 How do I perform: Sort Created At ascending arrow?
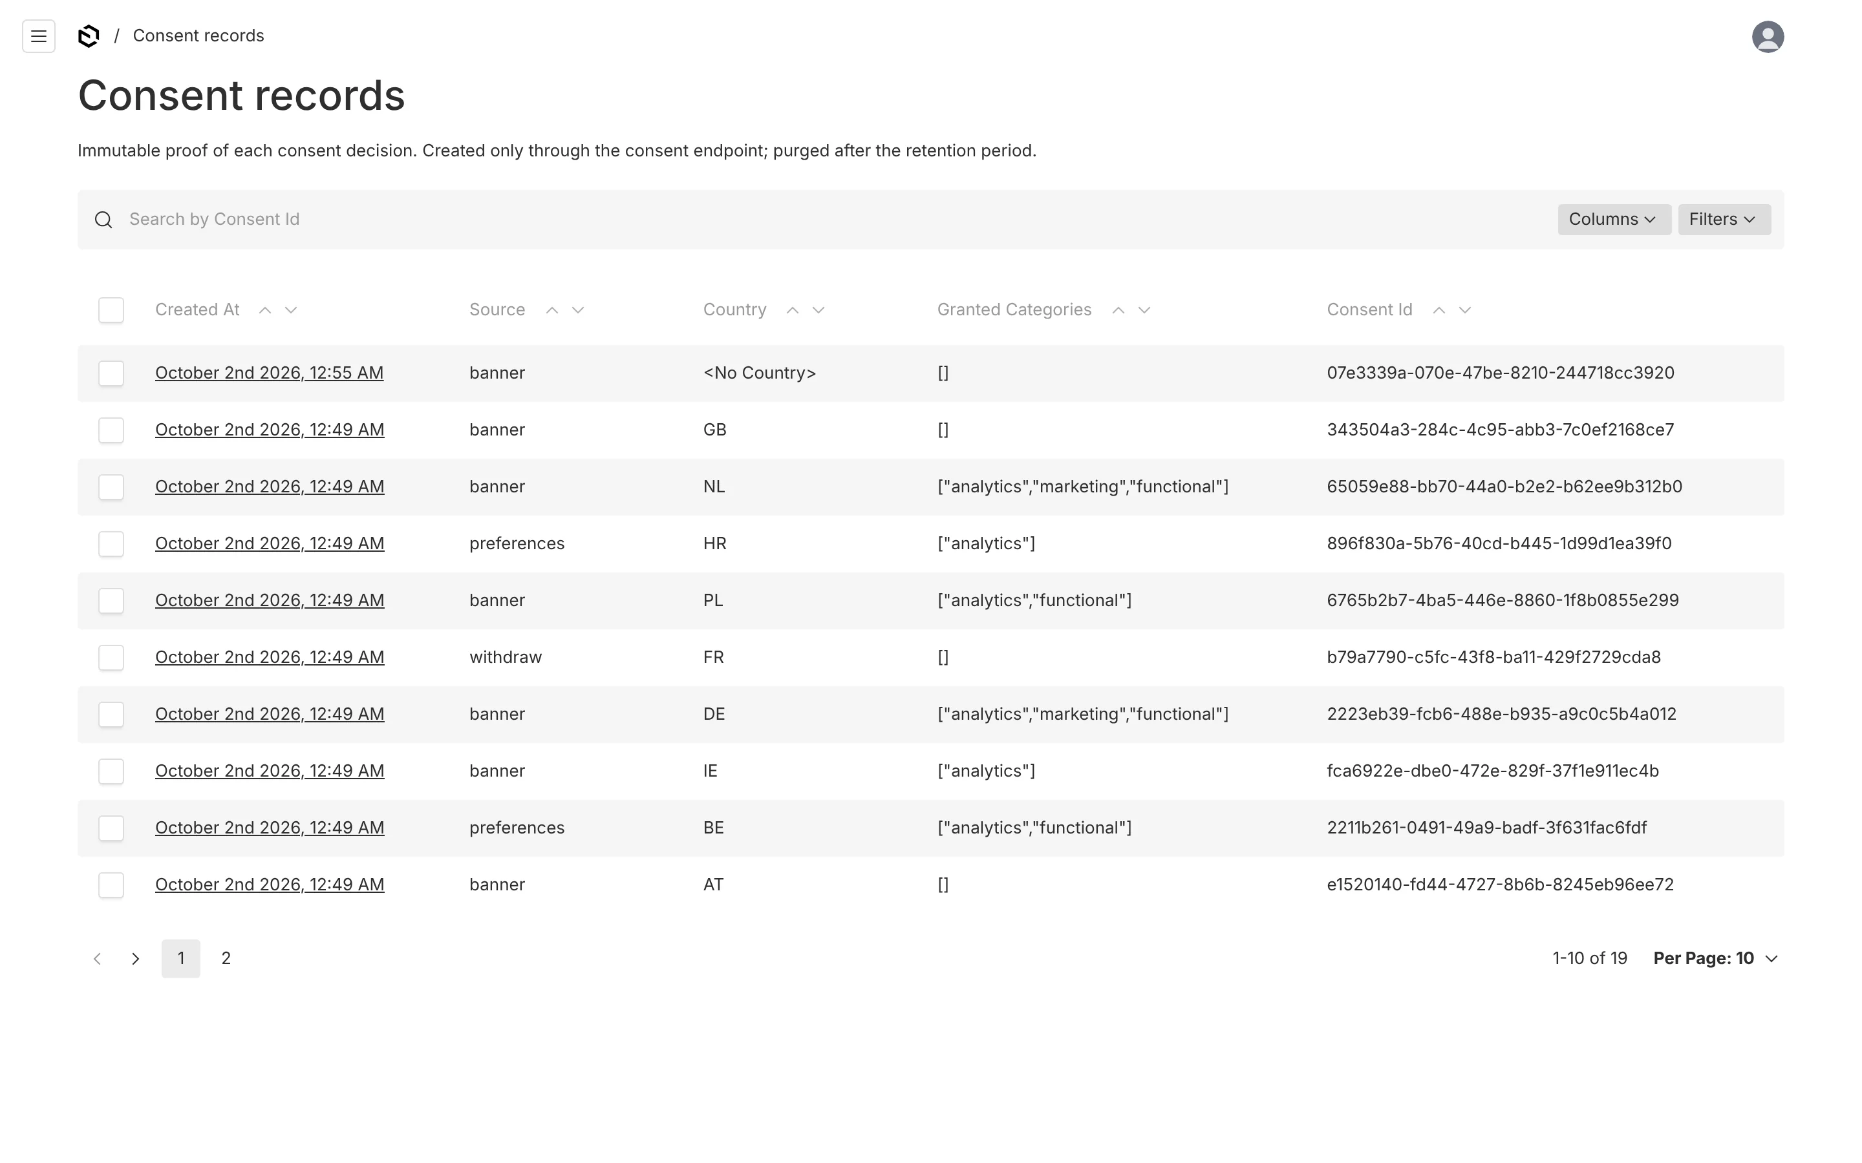[264, 310]
